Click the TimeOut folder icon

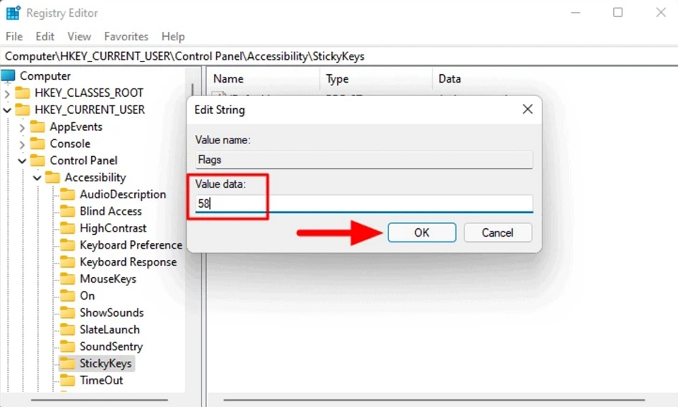68,380
